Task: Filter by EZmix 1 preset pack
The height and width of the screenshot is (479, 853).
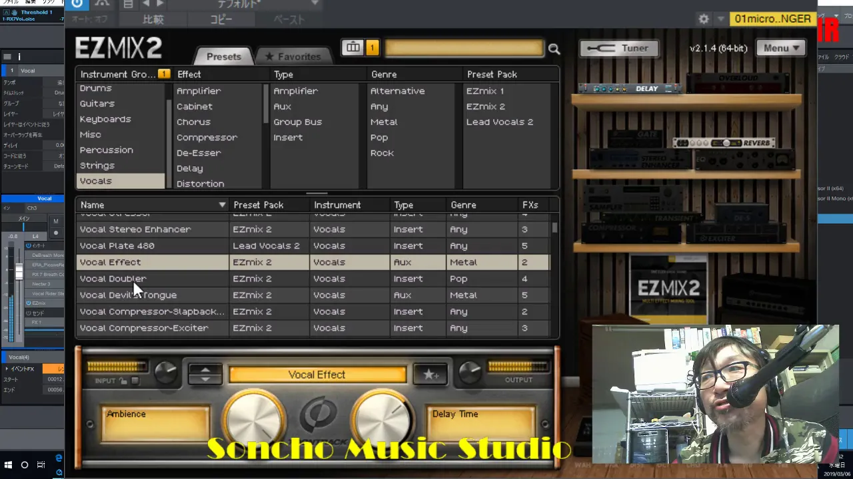Action: point(485,91)
